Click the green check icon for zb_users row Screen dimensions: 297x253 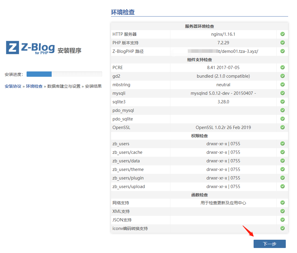pyautogui.click(x=283, y=143)
